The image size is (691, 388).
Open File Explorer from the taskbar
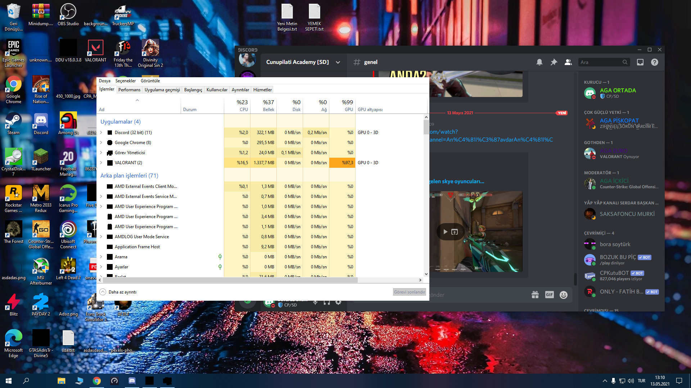[62, 381]
